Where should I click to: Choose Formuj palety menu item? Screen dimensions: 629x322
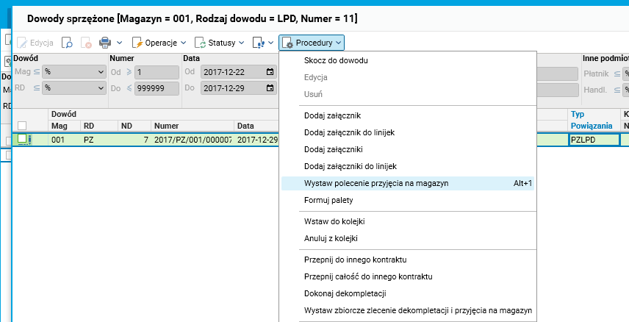click(x=408, y=200)
